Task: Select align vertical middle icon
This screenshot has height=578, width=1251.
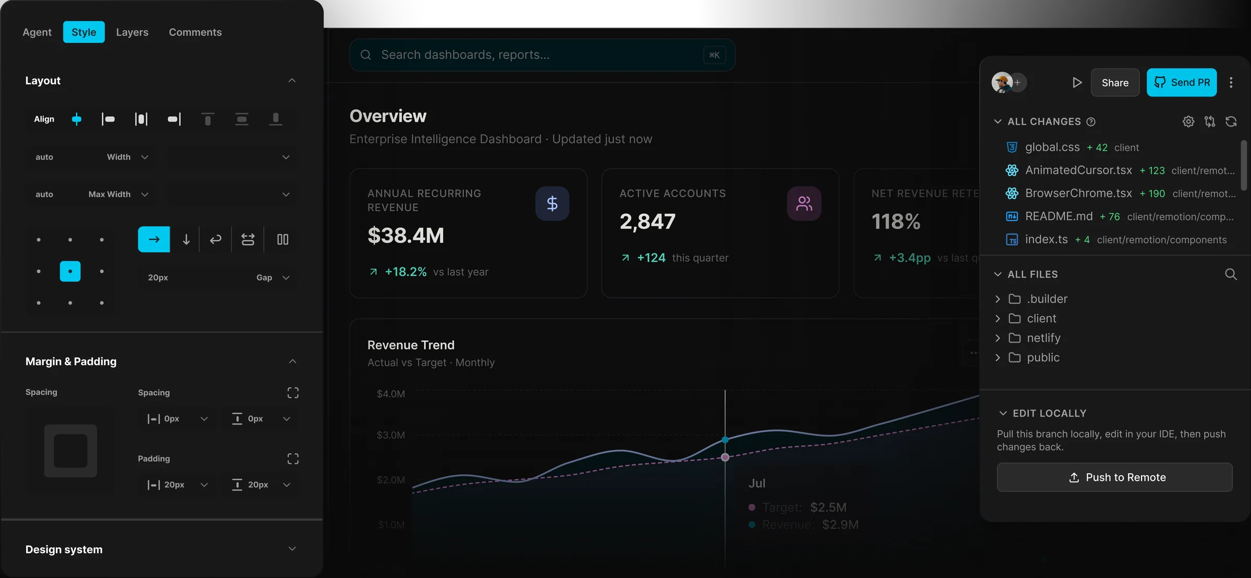Action: tap(241, 119)
